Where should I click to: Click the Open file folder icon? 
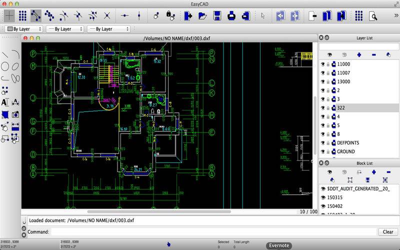coord(202,15)
